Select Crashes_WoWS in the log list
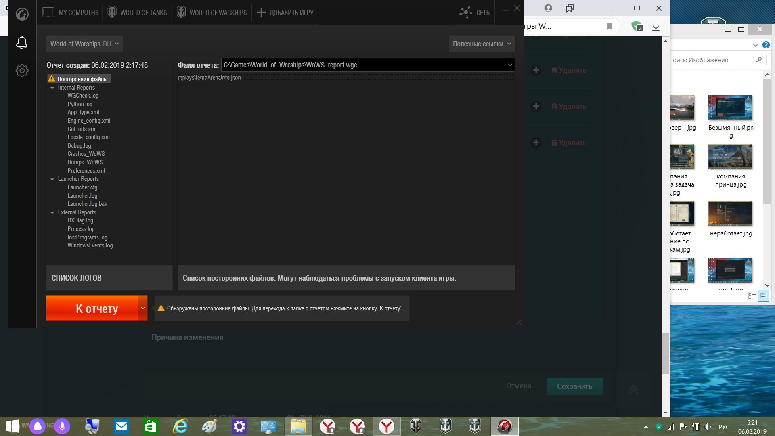The height and width of the screenshot is (436, 775). pos(86,154)
